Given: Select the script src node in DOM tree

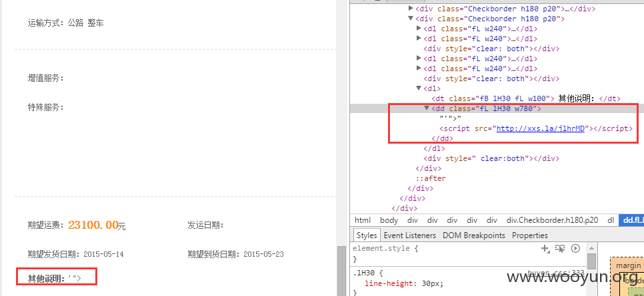Looking at the screenshot, I should [536, 128].
